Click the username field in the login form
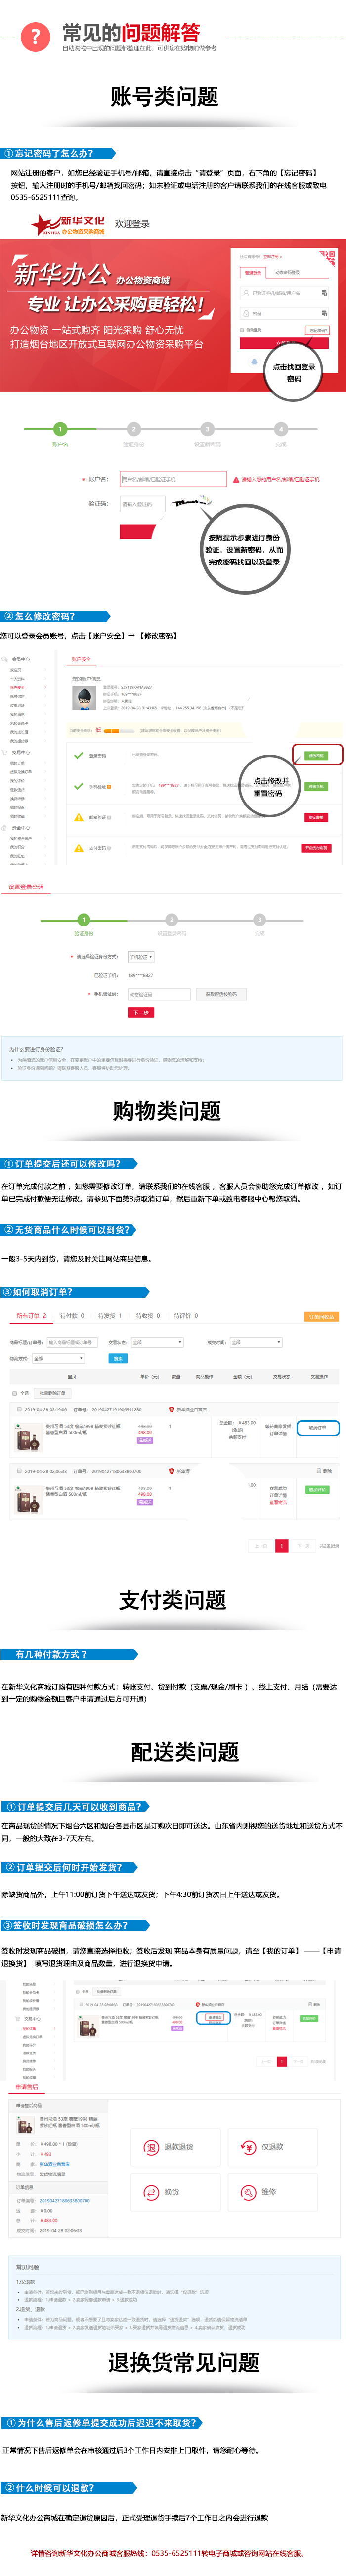The image size is (346, 2576). point(284,293)
